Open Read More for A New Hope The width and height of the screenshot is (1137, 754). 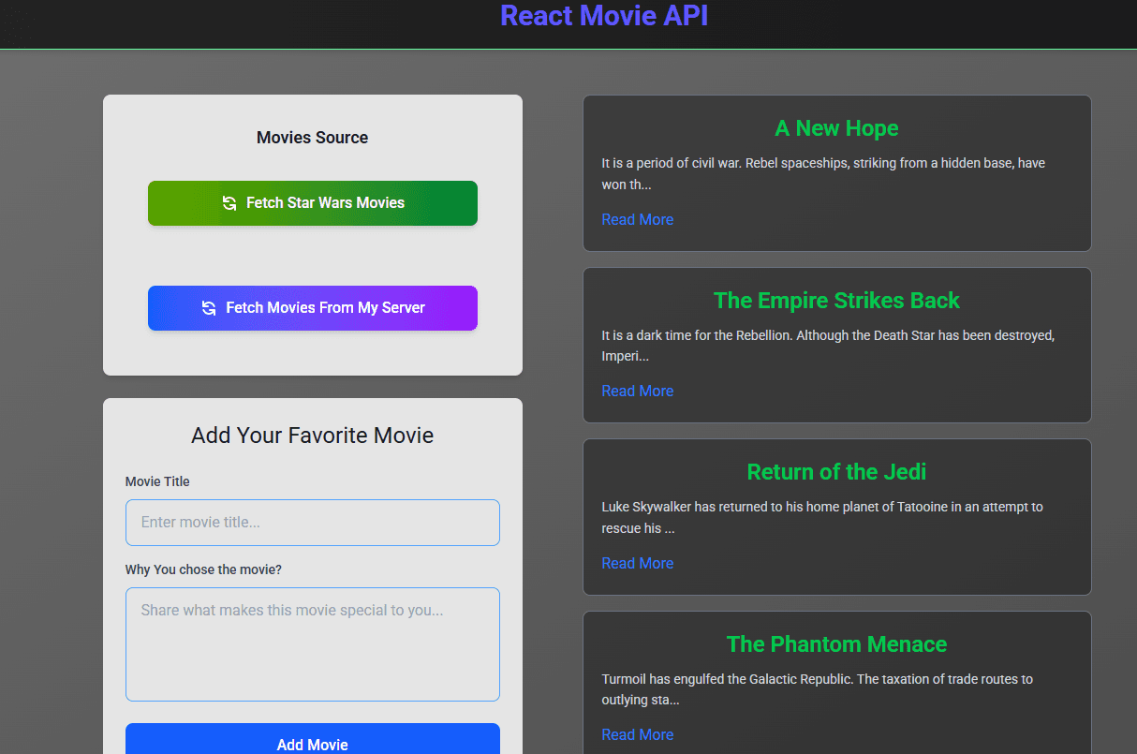(637, 219)
